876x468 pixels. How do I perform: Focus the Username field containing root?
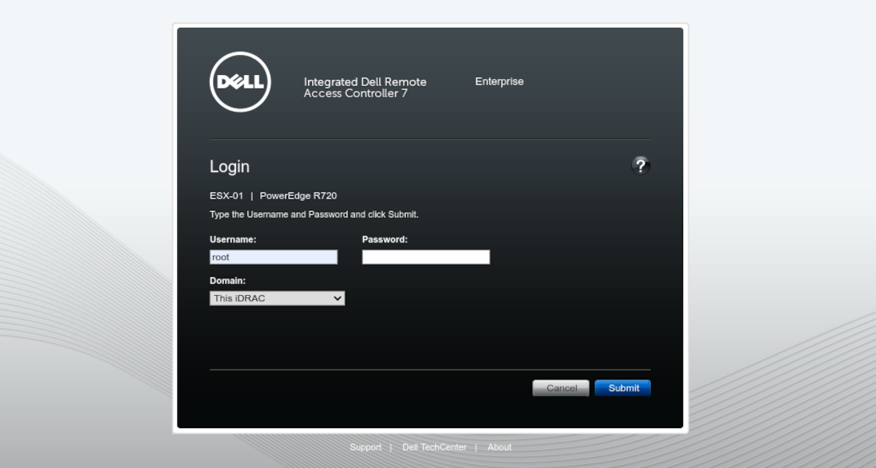[274, 258]
